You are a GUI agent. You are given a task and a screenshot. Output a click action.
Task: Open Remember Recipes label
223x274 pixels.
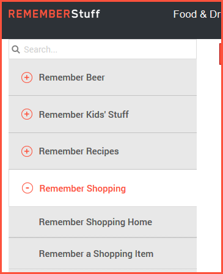pos(79,151)
